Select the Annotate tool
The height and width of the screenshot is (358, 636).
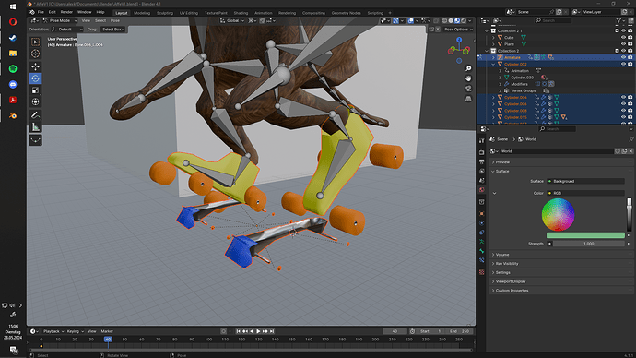click(x=36, y=115)
